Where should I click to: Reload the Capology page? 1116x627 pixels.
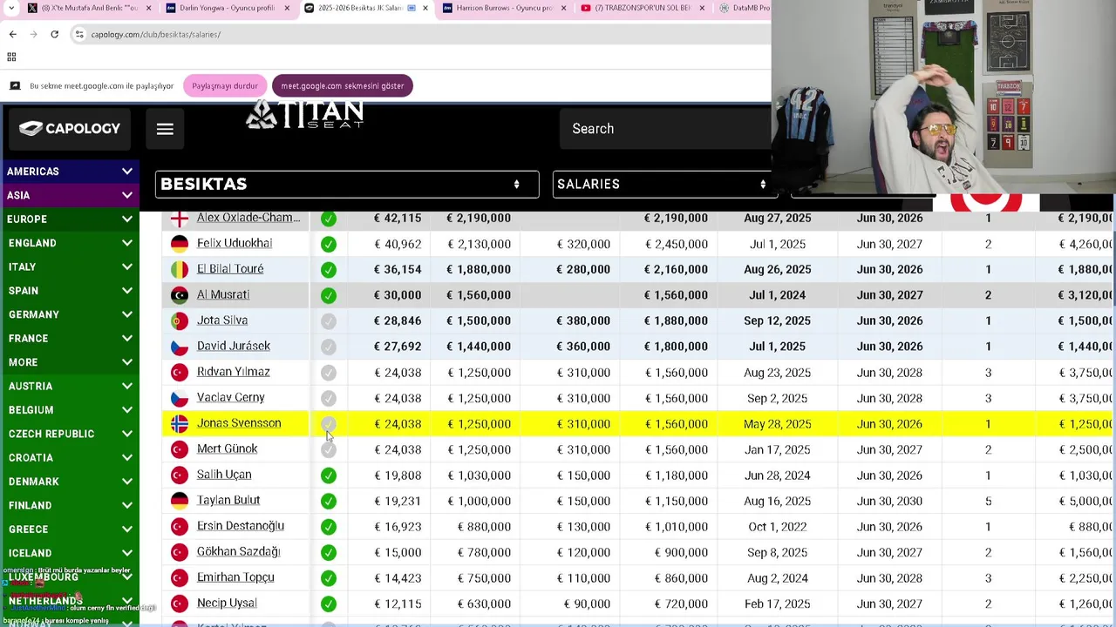[x=54, y=34]
